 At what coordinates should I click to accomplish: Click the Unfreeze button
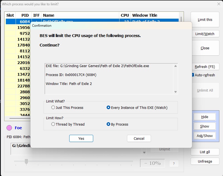tap(205, 161)
